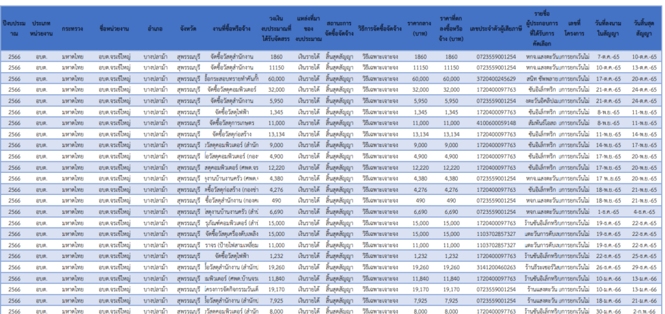Select tax ID 3141200460263
This screenshot has height=314, width=665.
click(x=496, y=267)
